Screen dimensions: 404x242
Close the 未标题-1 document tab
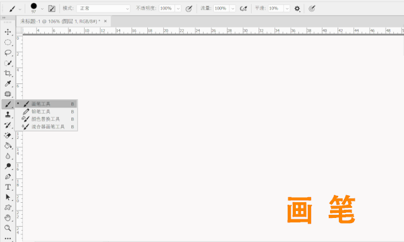(x=106, y=21)
